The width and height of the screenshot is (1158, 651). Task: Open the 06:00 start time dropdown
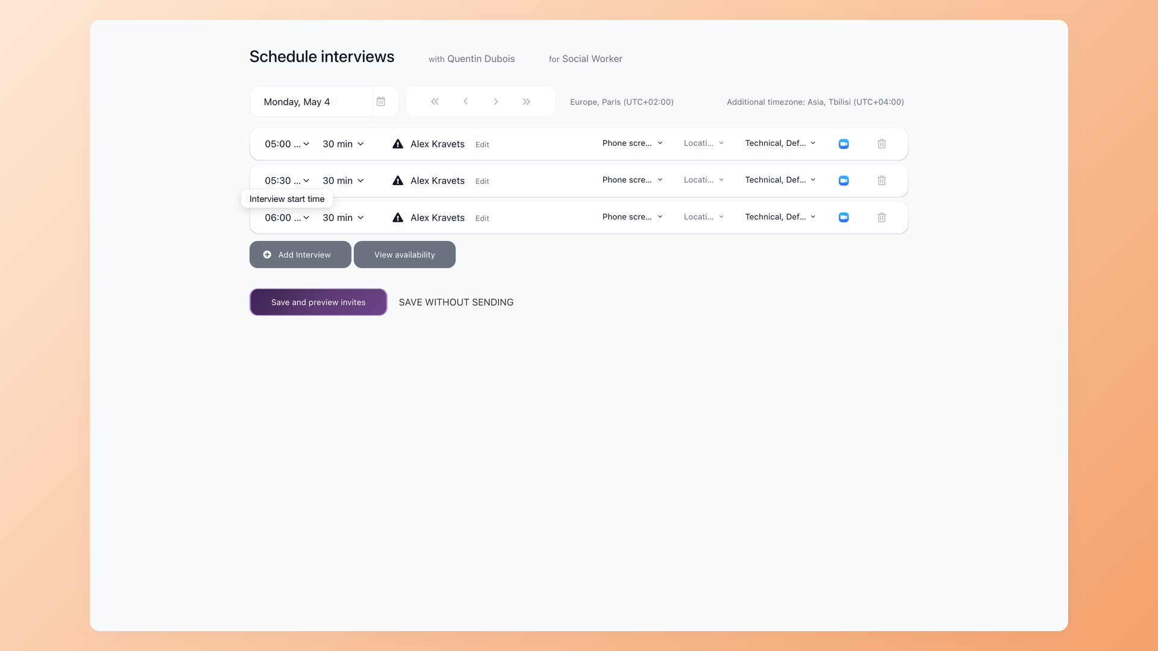(x=287, y=217)
